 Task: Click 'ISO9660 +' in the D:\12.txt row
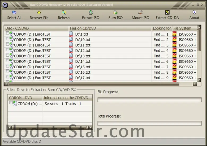[187, 51]
